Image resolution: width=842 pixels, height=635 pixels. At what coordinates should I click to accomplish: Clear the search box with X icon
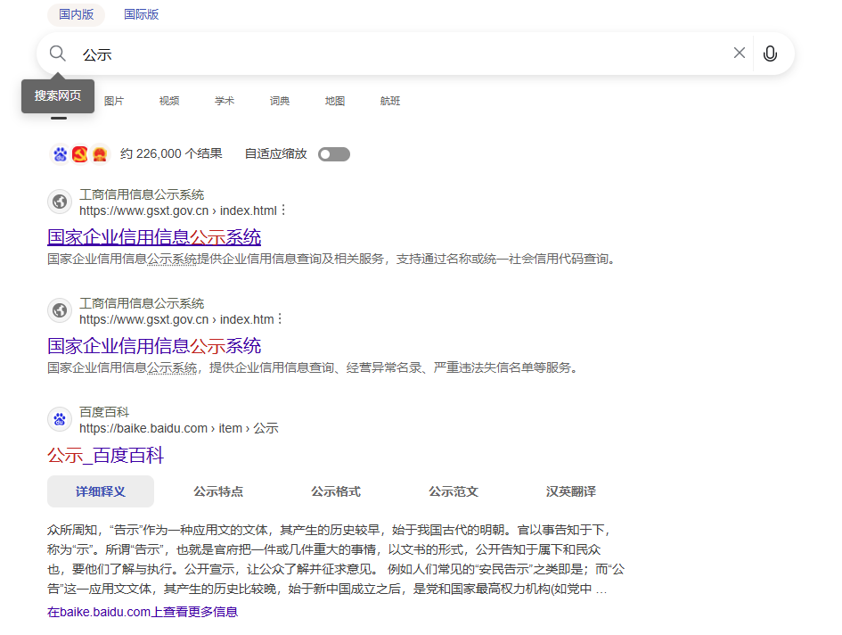pos(740,53)
